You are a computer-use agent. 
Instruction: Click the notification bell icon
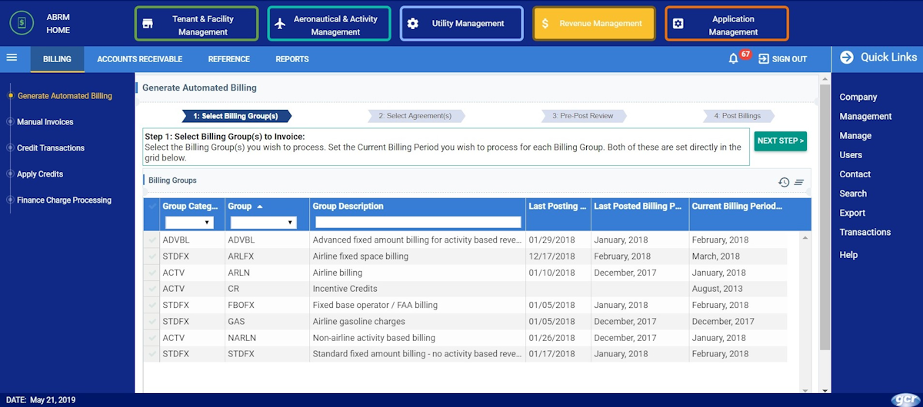[x=733, y=59]
